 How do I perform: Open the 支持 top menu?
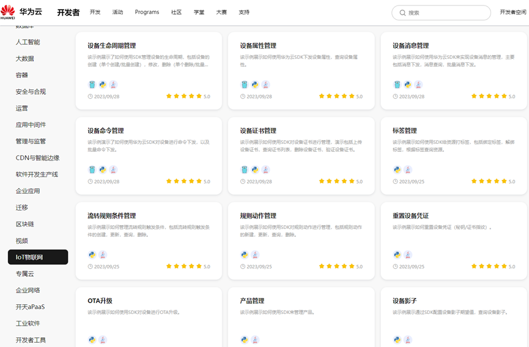(244, 12)
